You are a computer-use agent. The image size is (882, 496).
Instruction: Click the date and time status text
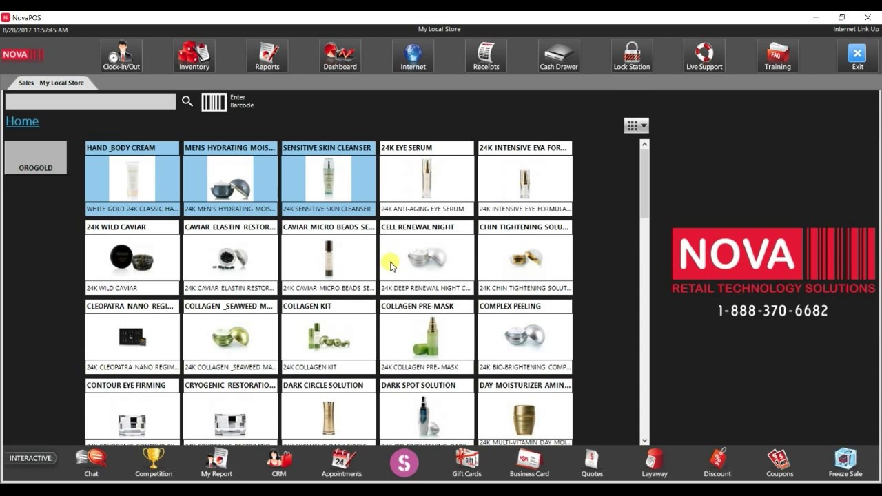tap(35, 30)
